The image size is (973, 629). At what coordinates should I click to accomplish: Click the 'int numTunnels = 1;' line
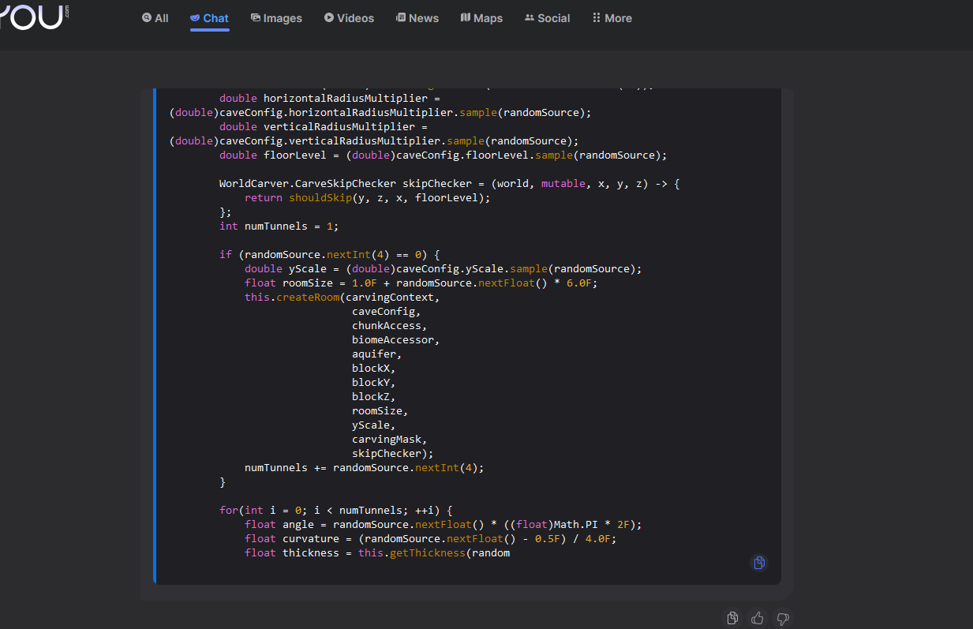click(279, 226)
